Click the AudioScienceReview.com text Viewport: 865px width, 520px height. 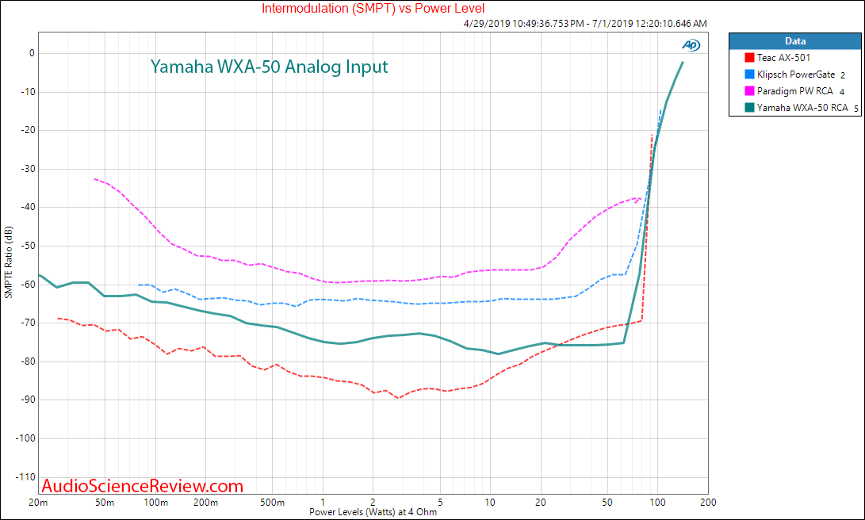point(143,486)
